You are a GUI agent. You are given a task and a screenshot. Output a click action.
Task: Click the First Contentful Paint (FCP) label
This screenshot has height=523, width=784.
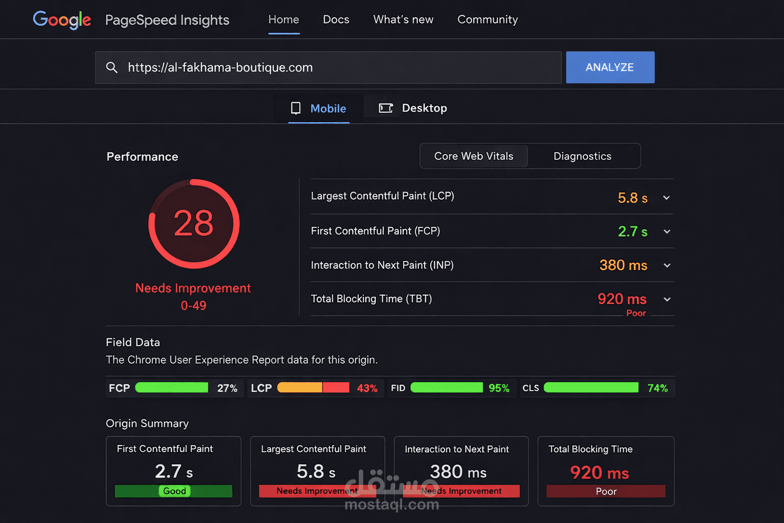coord(375,231)
